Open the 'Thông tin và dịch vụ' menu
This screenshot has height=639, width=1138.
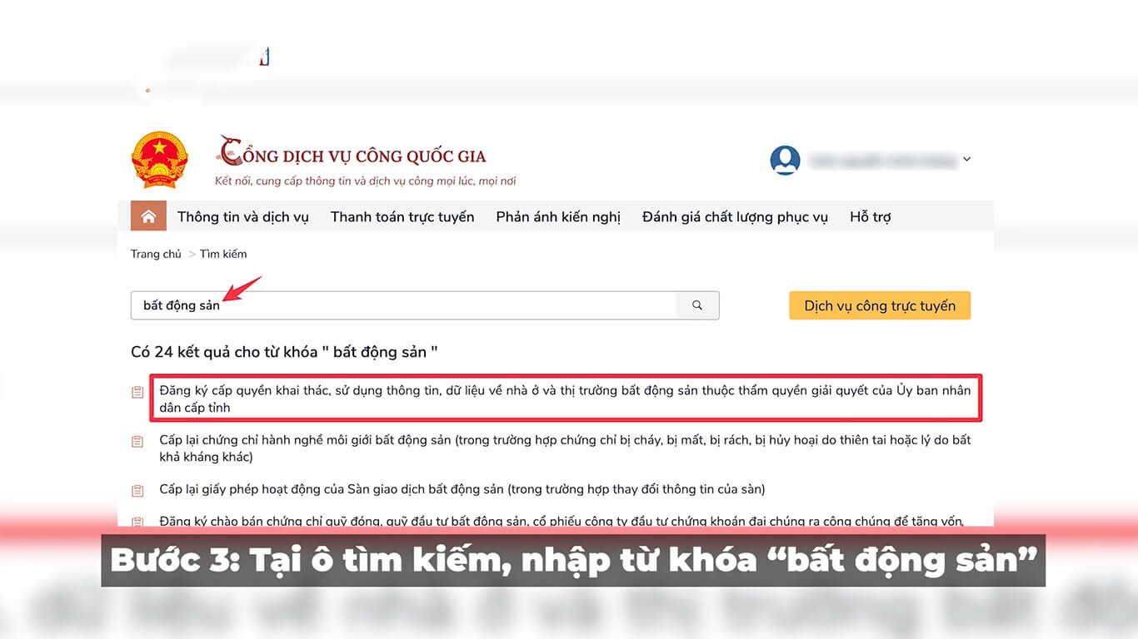tap(242, 216)
